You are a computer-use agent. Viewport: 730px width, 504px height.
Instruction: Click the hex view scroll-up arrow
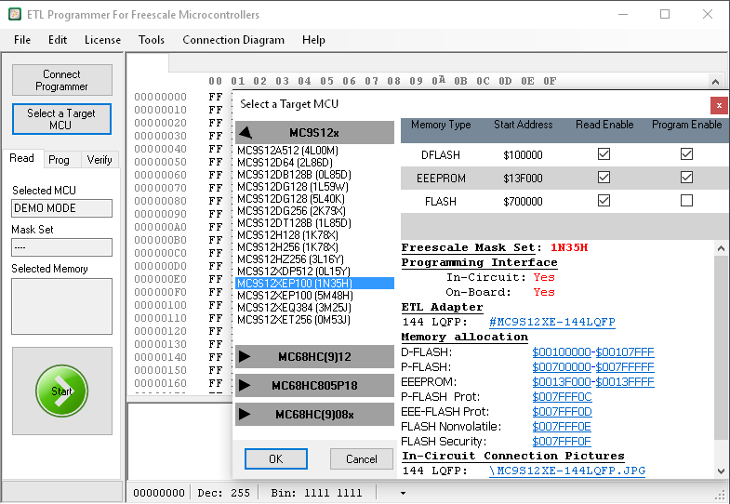click(x=715, y=82)
